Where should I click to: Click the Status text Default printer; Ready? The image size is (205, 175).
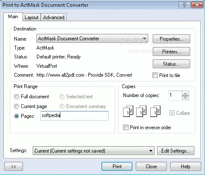coord(59,57)
